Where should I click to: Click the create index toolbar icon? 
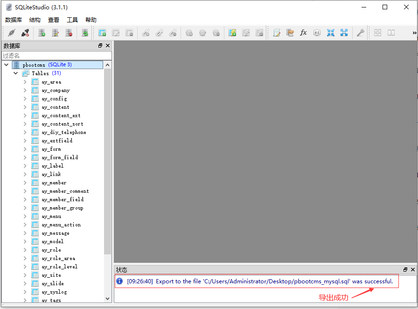click(x=146, y=33)
